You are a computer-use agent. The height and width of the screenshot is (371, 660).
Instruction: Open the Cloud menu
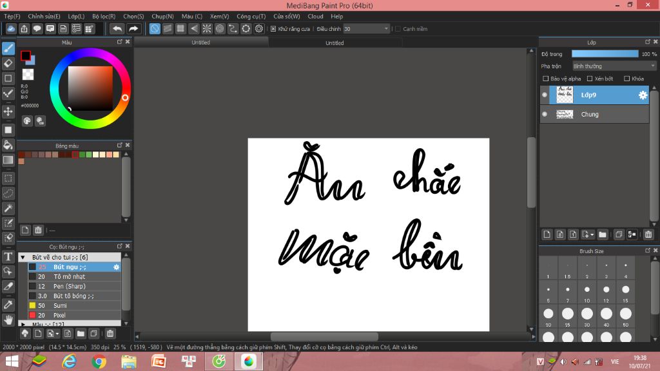point(315,16)
